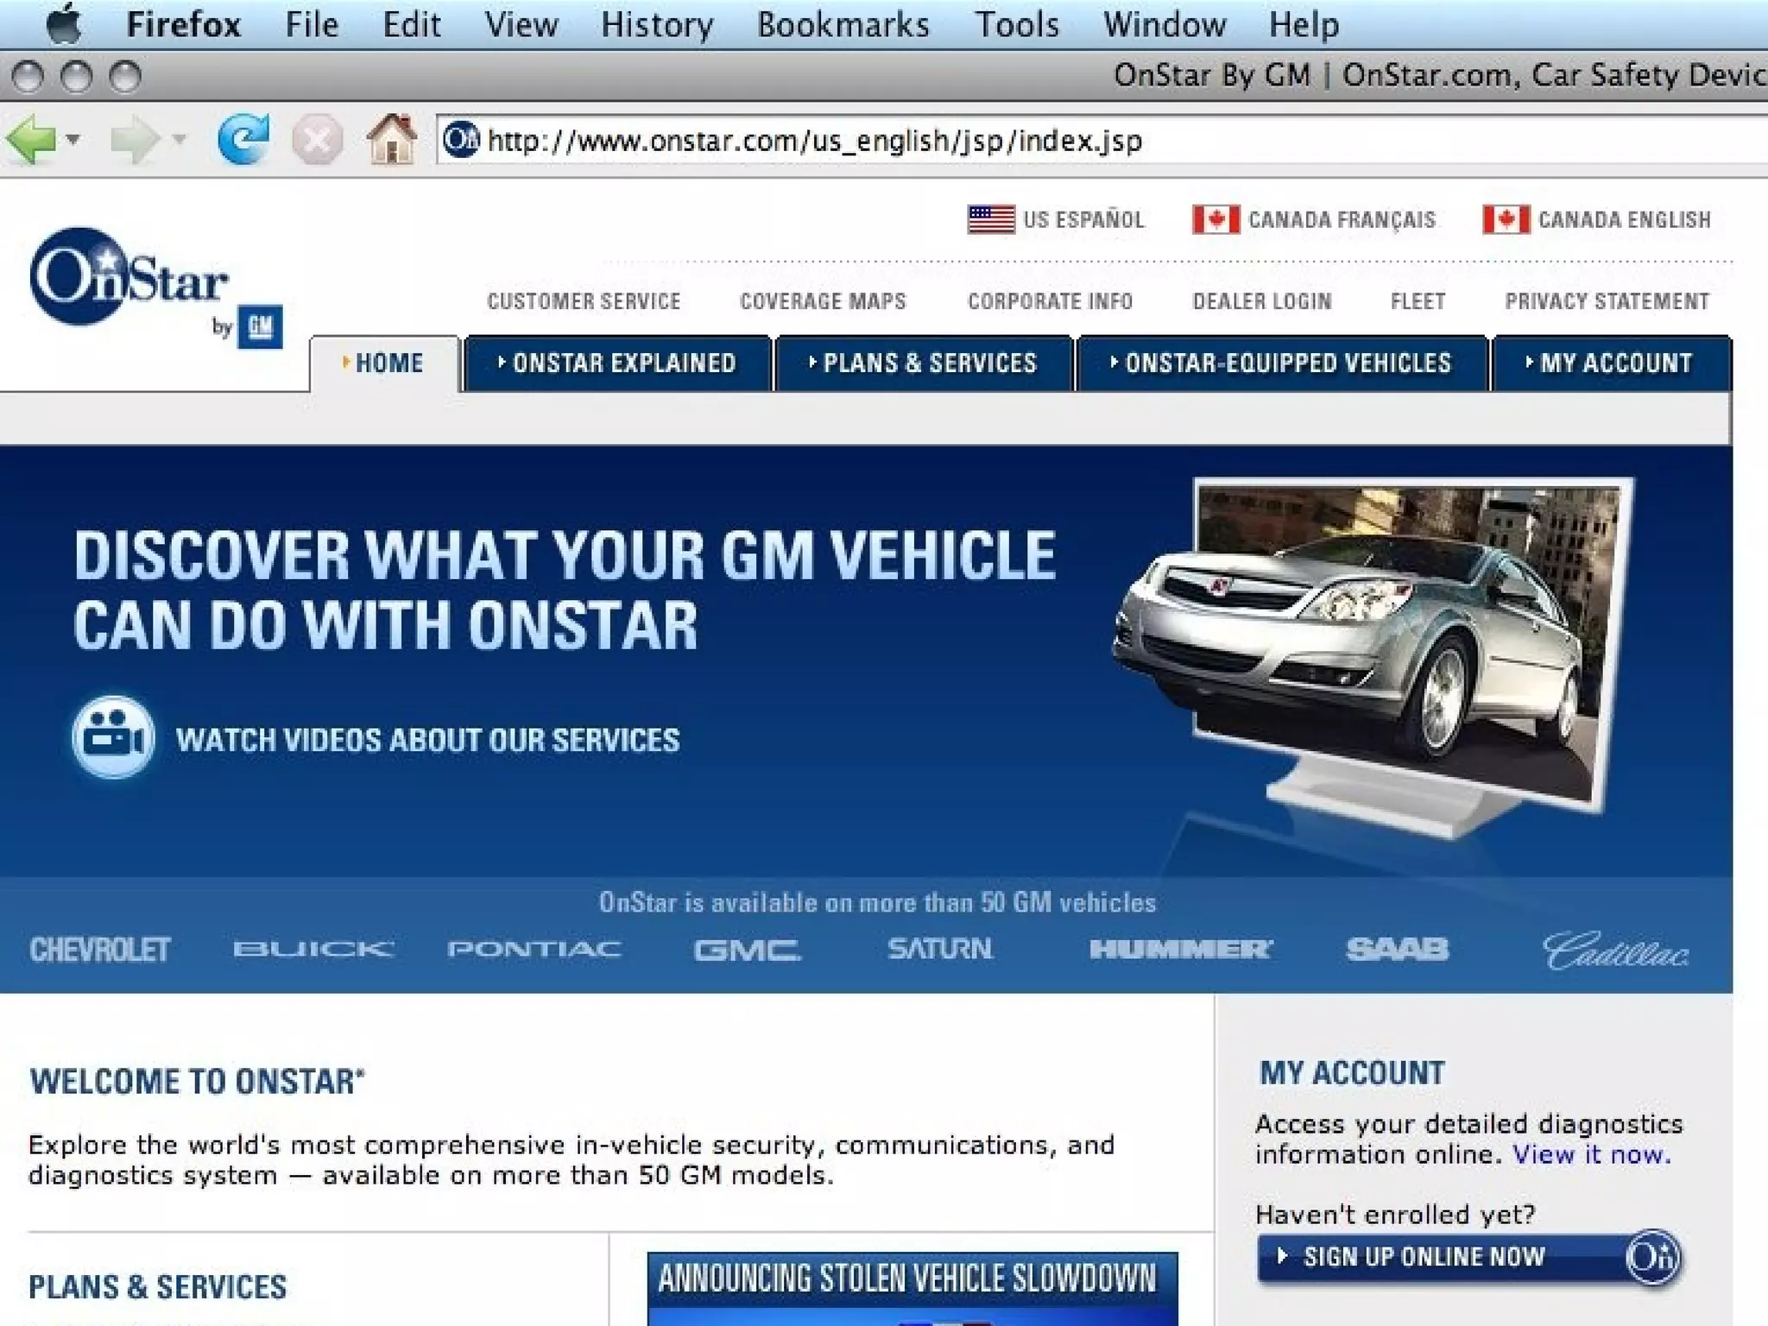This screenshot has width=1768, height=1326.
Task: Open Back button history dropdown arrow
Action: coord(73,139)
